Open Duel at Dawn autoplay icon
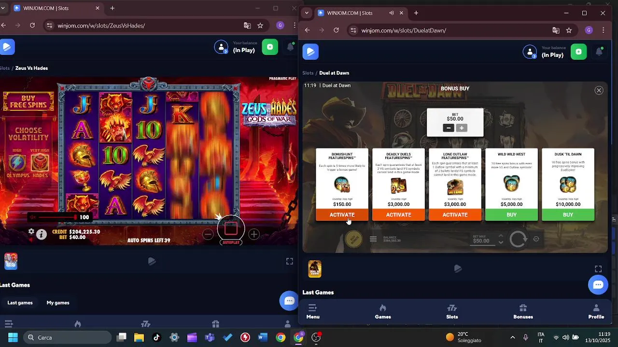Viewport: 618px width, 347px height. click(536, 239)
